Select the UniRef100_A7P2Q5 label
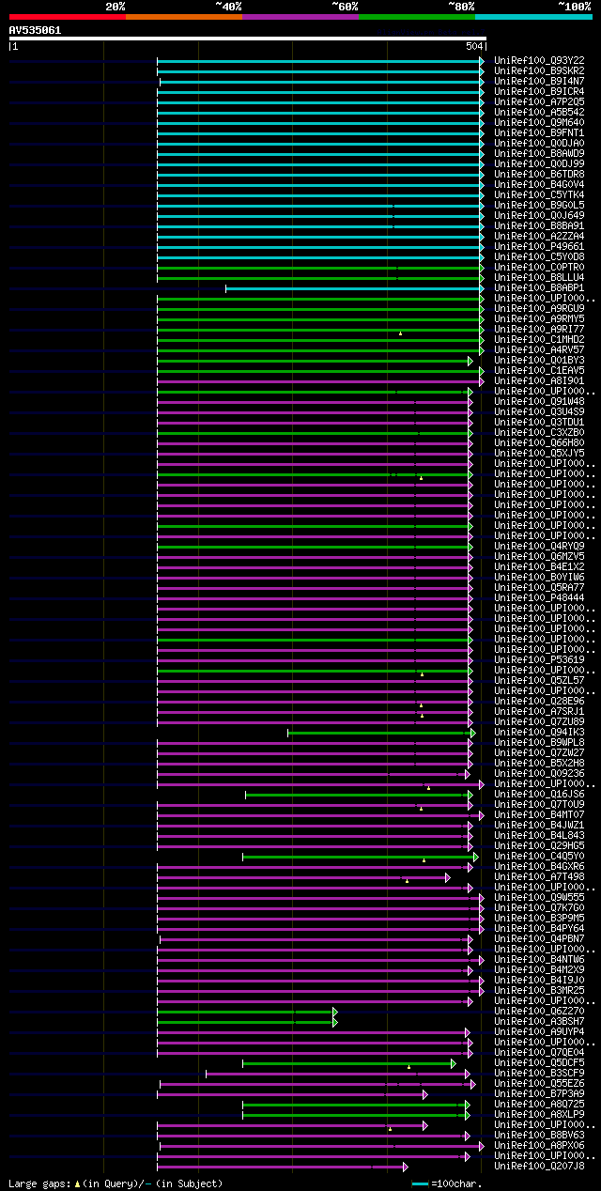 539,101
